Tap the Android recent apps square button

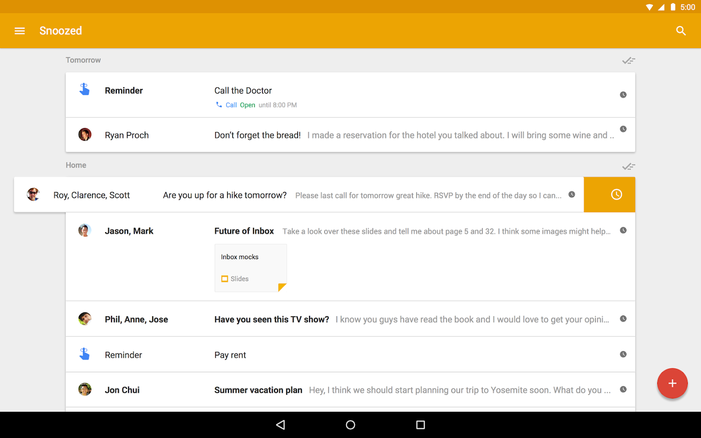point(421,425)
